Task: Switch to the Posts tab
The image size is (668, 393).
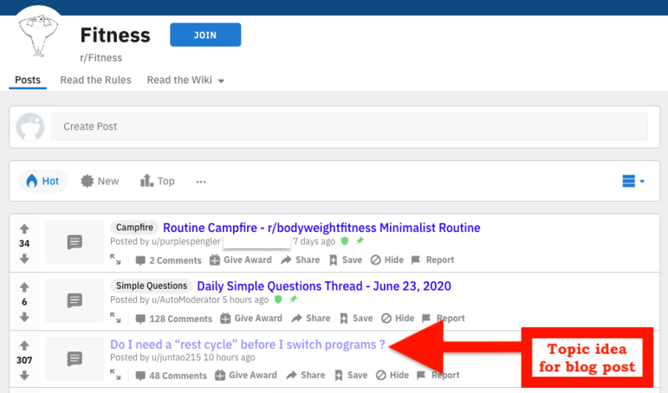Action: 28,80
